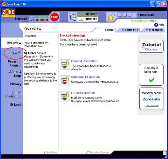Click the 'Blocked Intrusions' heading
The height and width of the screenshot is (159, 168).
(73, 35)
